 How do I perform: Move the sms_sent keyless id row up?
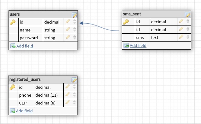click(188, 28)
